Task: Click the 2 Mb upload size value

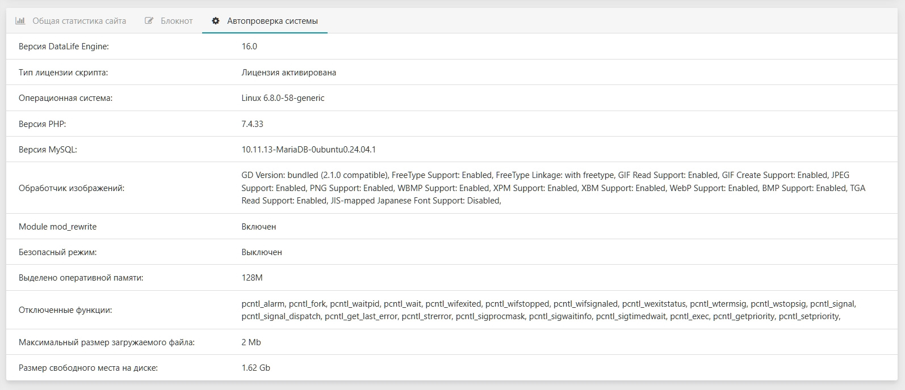Action: pyautogui.click(x=251, y=342)
